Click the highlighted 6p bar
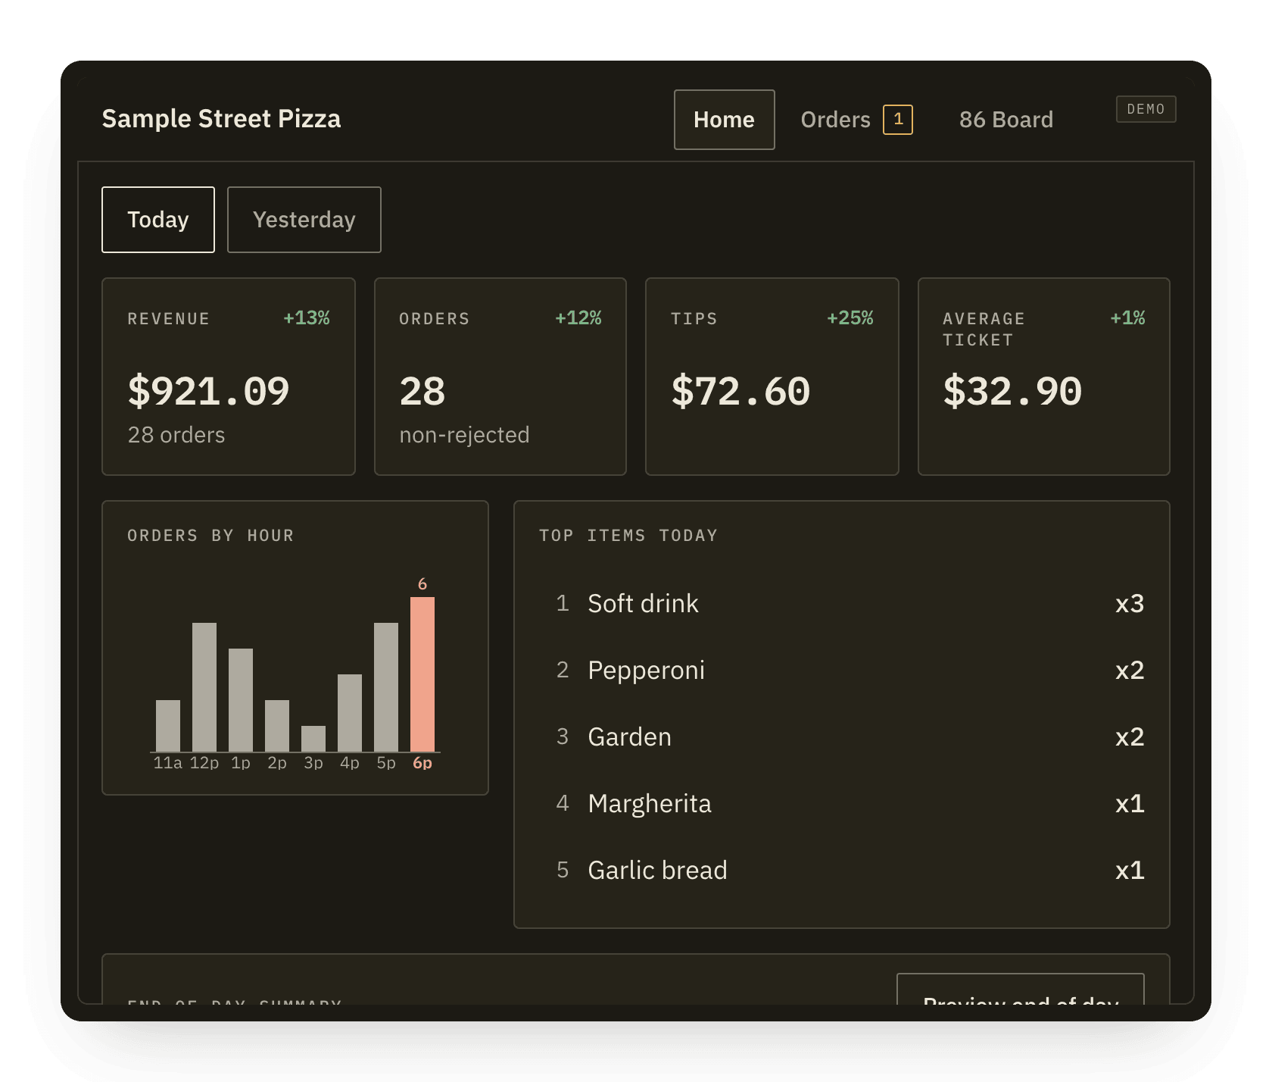The width and height of the screenshot is (1272, 1082). [x=422, y=674]
